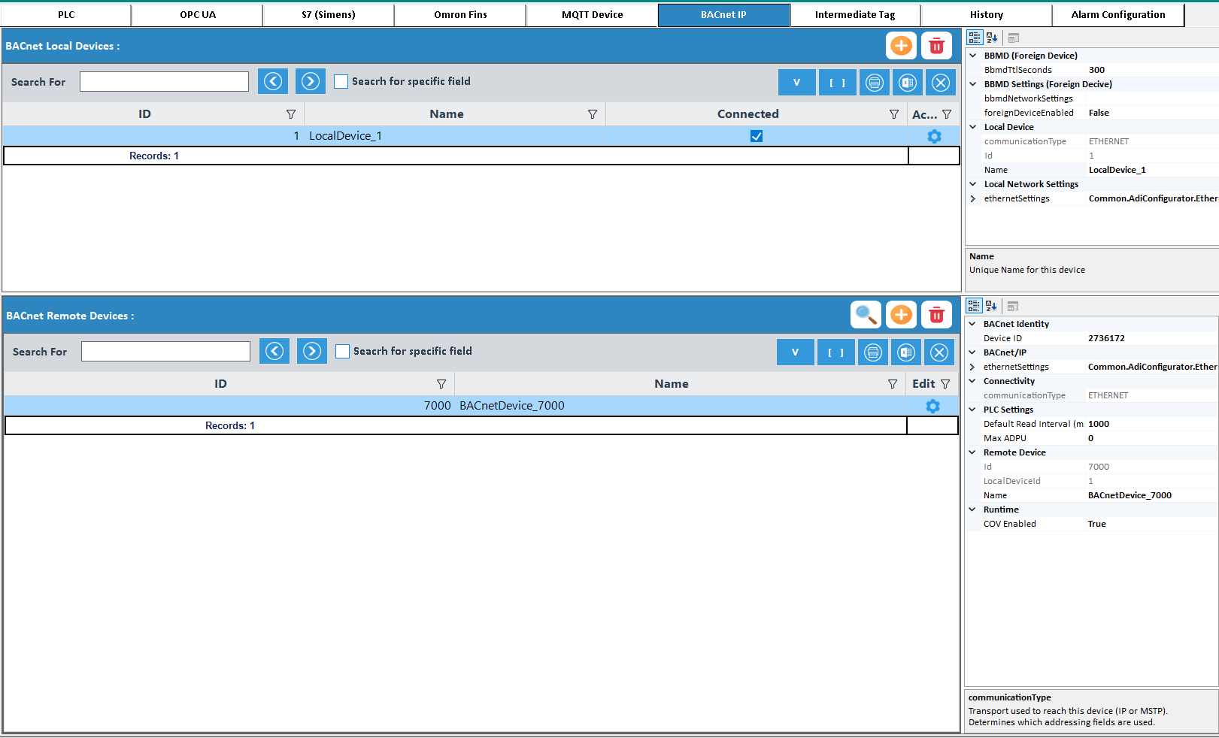Export the local devices list to Excel
The height and width of the screenshot is (738, 1219).
pyautogui.click(x=908, y=83)
